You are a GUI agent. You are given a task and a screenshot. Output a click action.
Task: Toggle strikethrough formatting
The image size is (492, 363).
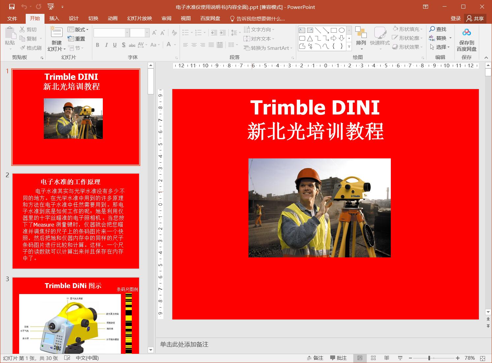pyautogui.click(x=132, y=45)
